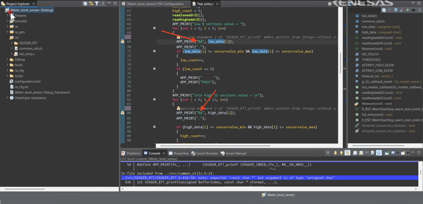
Task: Collapse the if block at line 71
Action: (154, 51)
